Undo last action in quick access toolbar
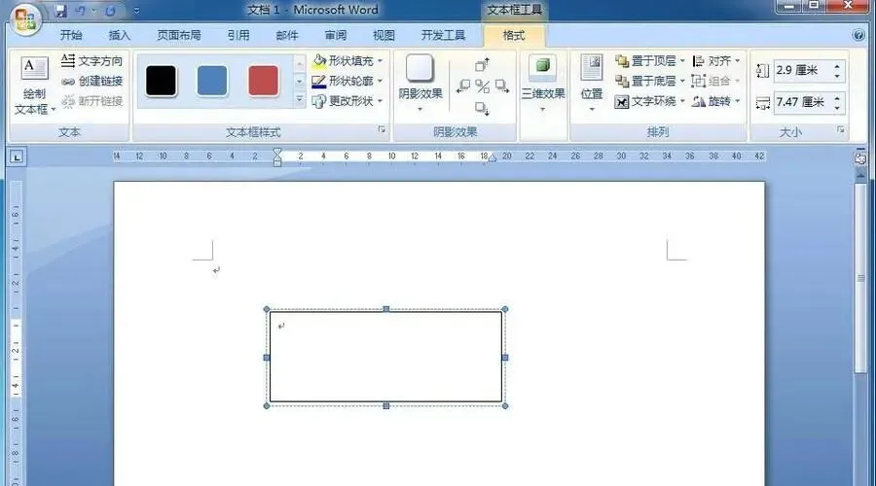Image resolution: width=876 pixels, height=486 pixels. 81,11
